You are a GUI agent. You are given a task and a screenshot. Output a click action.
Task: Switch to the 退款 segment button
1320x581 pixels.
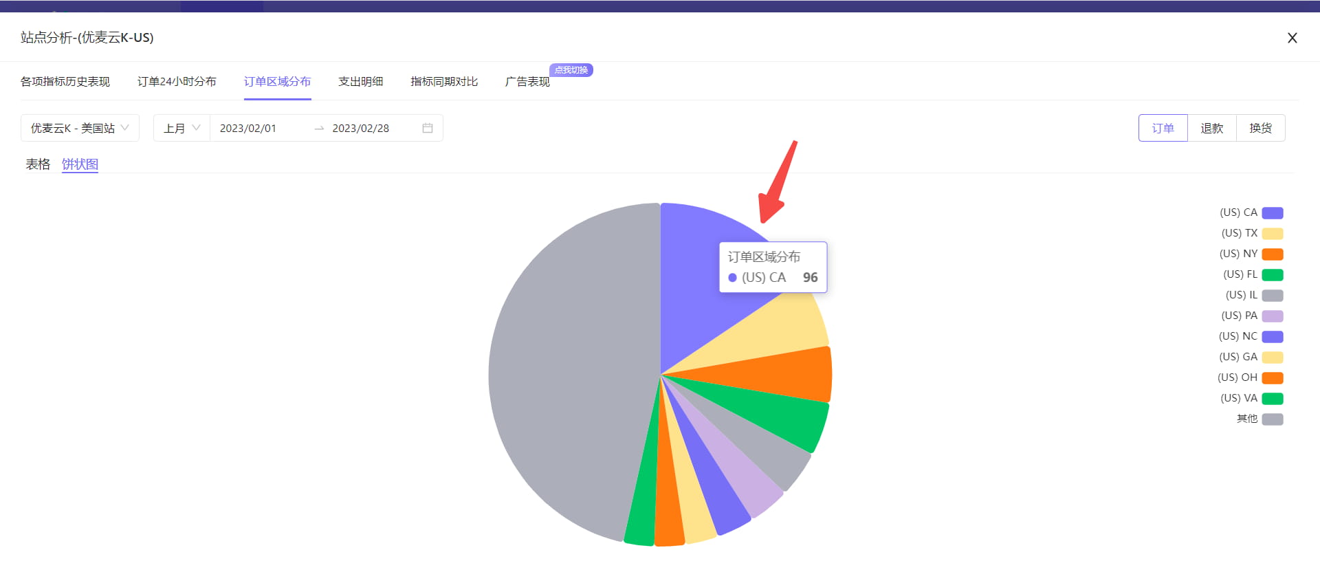tap(1211, 128)
